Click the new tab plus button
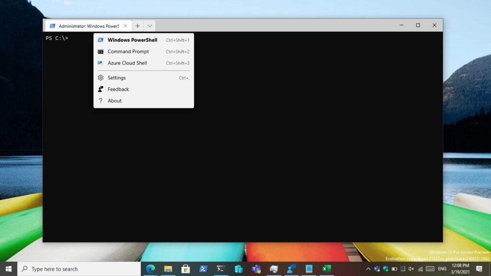Image resolution: width=491 pixels, height=276 pixels. (x=138, y=26)
